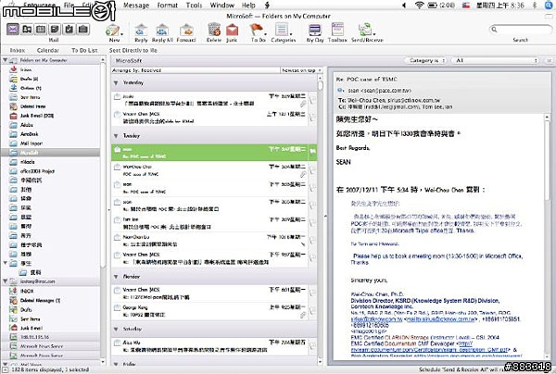This screenshot has width=556, height=374.
Task: Open the Window menu
Action: click(222, 6)
